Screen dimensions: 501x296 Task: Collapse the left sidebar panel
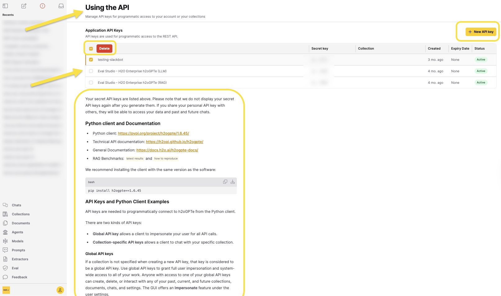tap(5, 6)
